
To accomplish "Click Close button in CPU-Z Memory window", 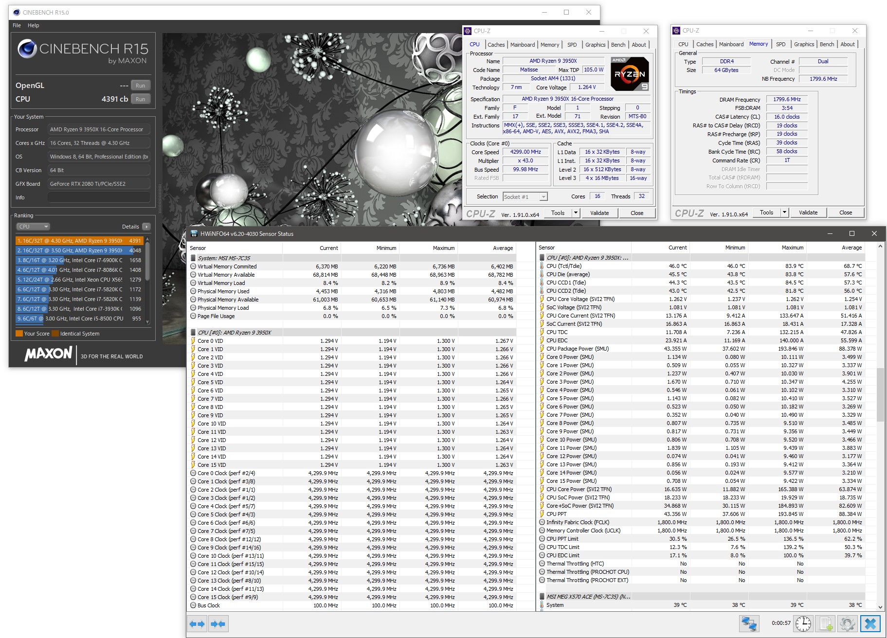I will pos(846,213).
